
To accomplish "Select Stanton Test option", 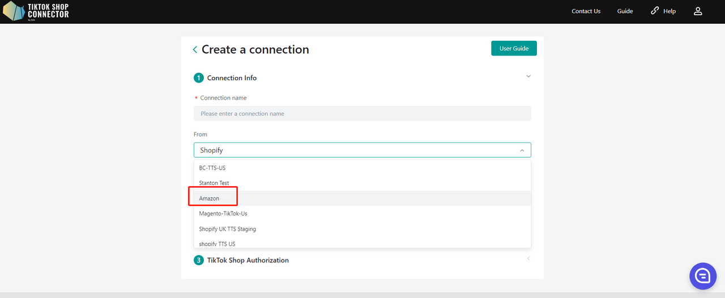I will 214,183.
